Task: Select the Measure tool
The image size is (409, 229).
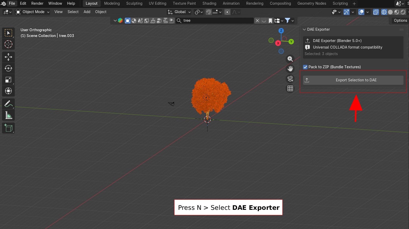Action: pyautogui.click(x=8, y=115)
